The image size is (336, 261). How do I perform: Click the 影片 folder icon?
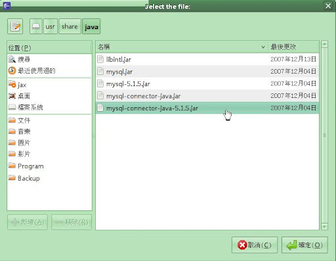point(12,154)
